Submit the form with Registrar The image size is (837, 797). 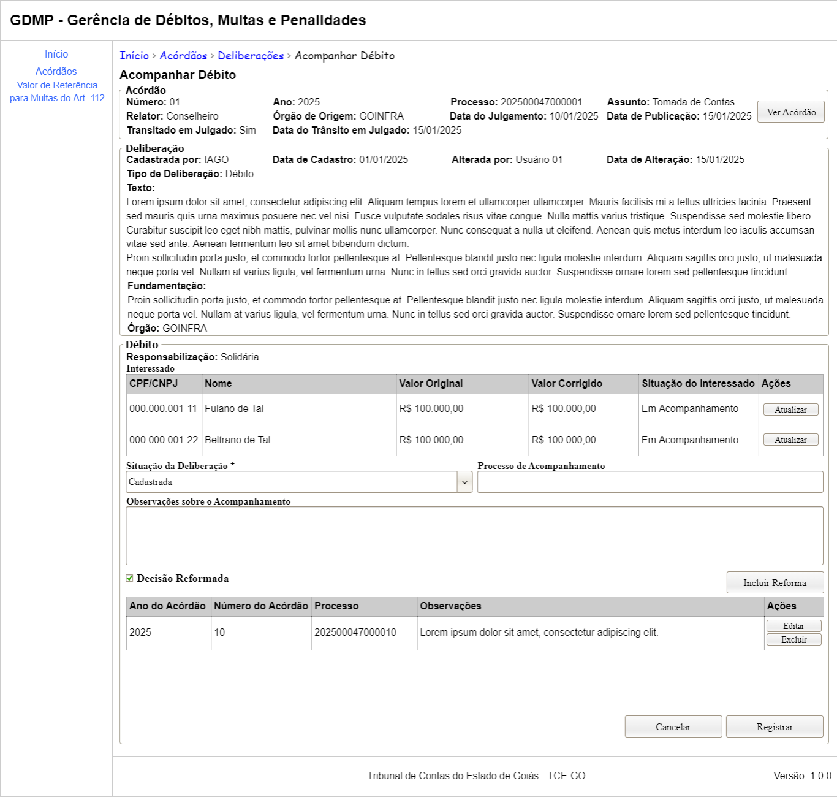click(x=775, y=726)
